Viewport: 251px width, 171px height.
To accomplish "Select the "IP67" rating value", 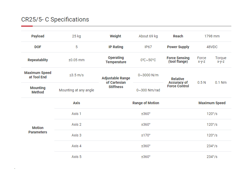I will click(x=148, y=47).
